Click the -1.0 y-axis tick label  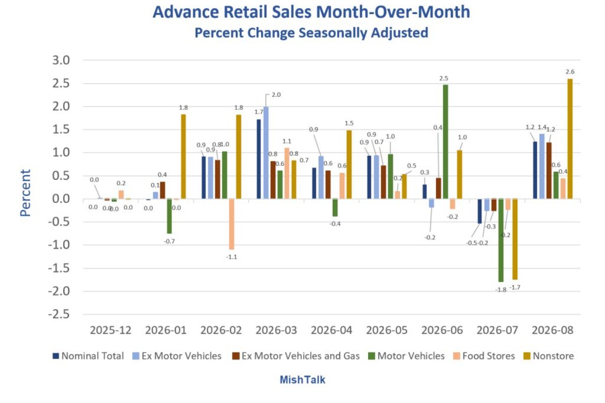click(58, 245)
